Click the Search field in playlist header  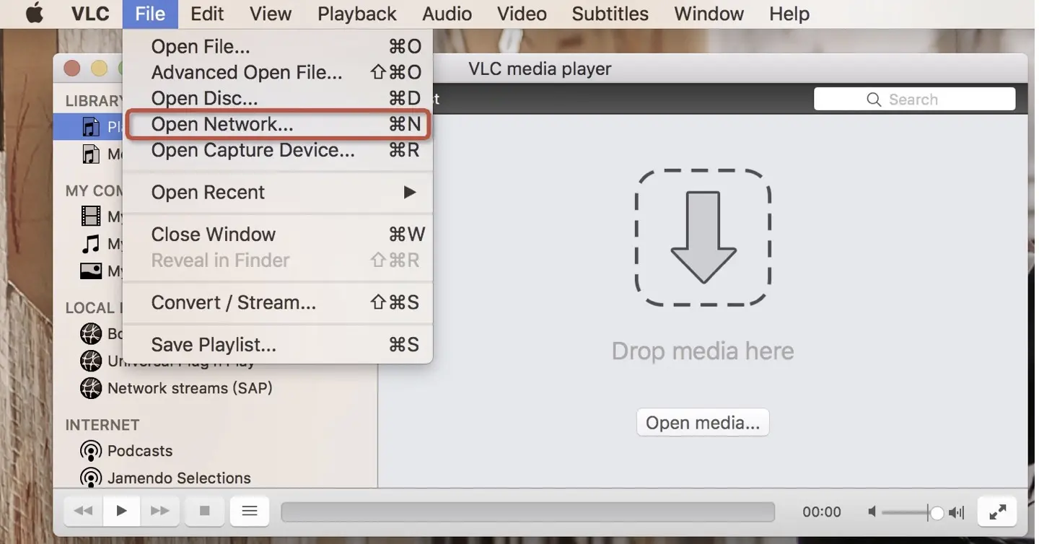click(914, 100)
